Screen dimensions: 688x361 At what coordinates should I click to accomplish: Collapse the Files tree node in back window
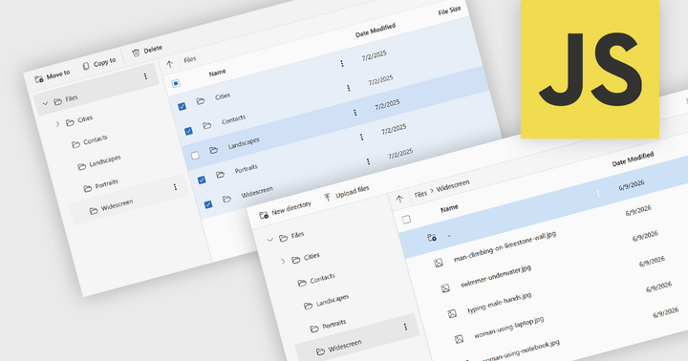(x=45, y=104)
